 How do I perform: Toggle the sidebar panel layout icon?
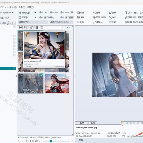pyautogui.click(x=31, y=141)
